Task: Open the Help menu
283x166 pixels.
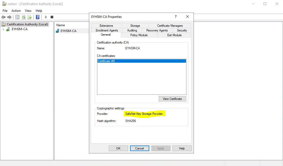Action: 39,11
